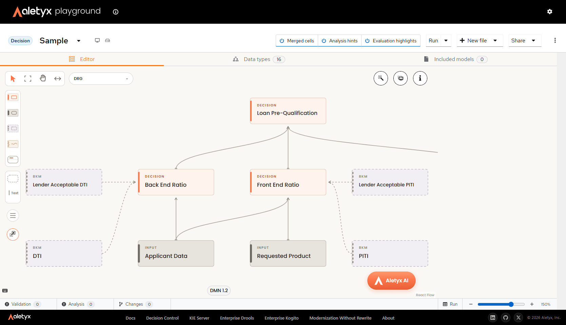
Task: Open the Aletyx X social icon
Action: tap(519, 318)
